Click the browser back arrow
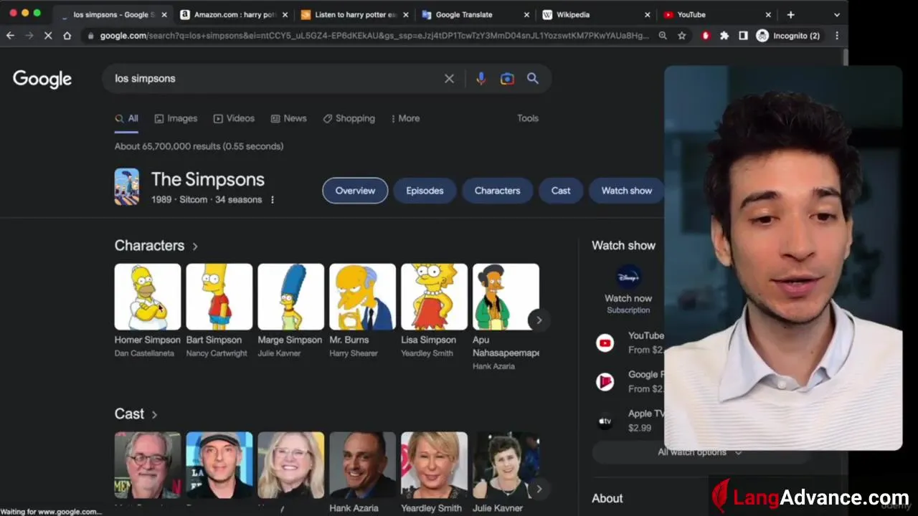The width and height of the screenshot is (918, 516). pos(10,35)
